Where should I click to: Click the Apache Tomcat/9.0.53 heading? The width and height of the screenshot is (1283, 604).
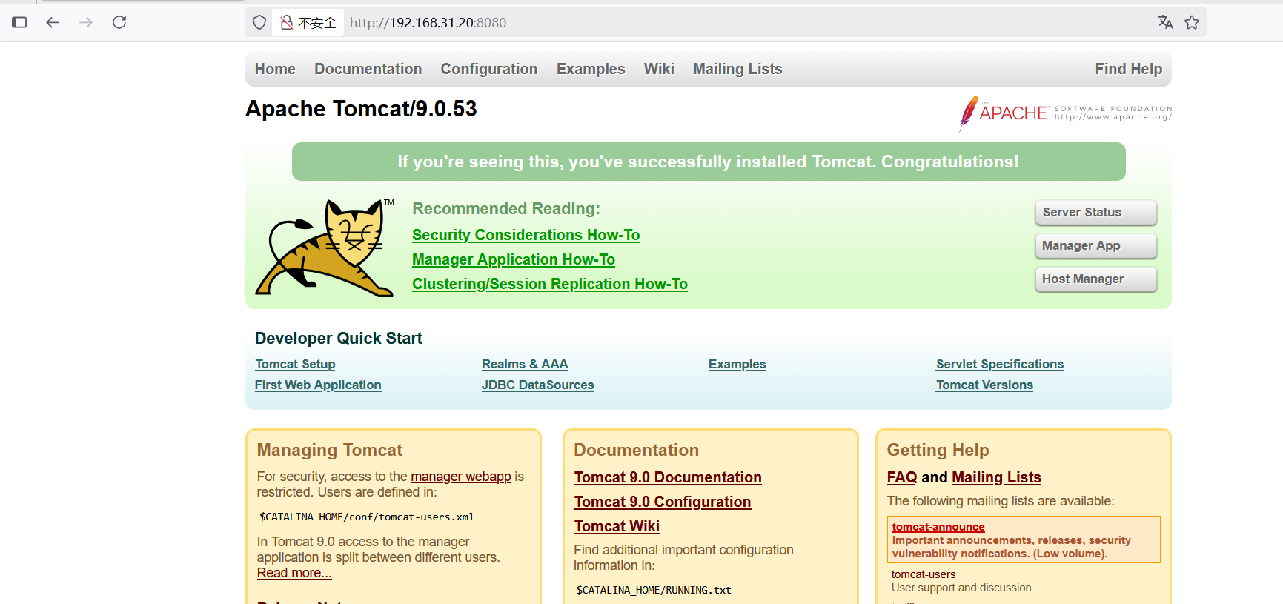[361, 109]
